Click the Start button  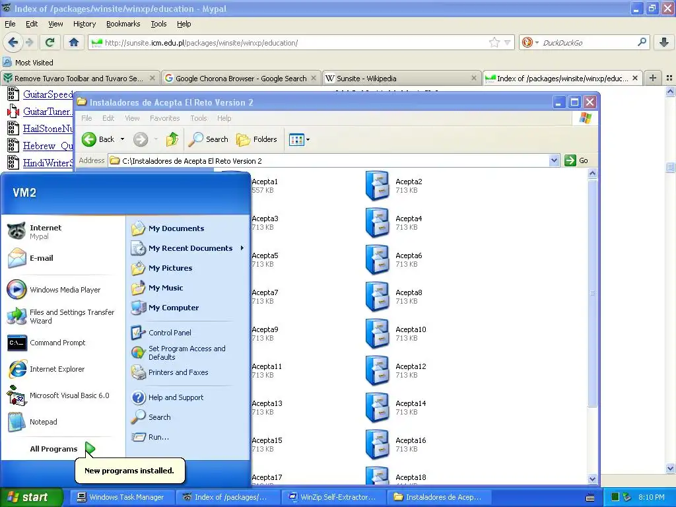[32, 497]
